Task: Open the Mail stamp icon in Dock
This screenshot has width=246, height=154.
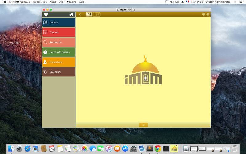Action: pos(36,148)
